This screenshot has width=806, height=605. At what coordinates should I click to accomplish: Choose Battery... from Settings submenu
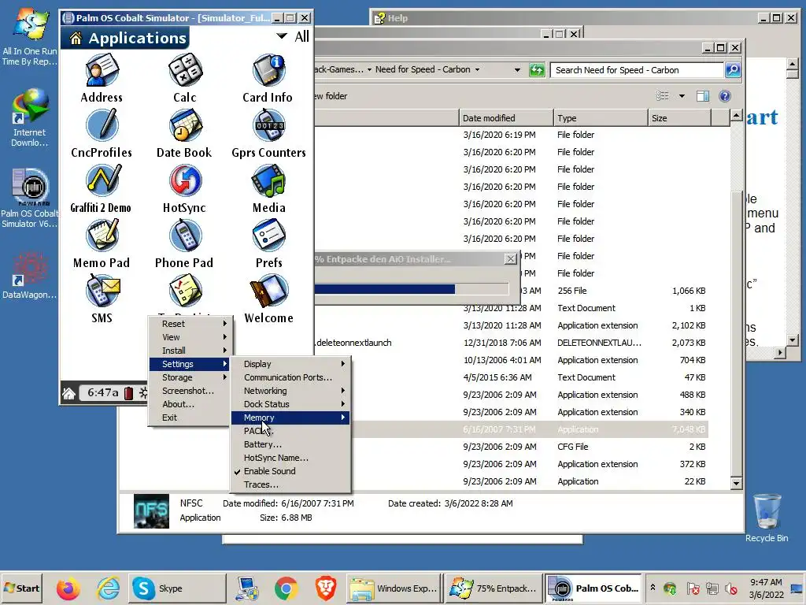click(x=290, y=444)
